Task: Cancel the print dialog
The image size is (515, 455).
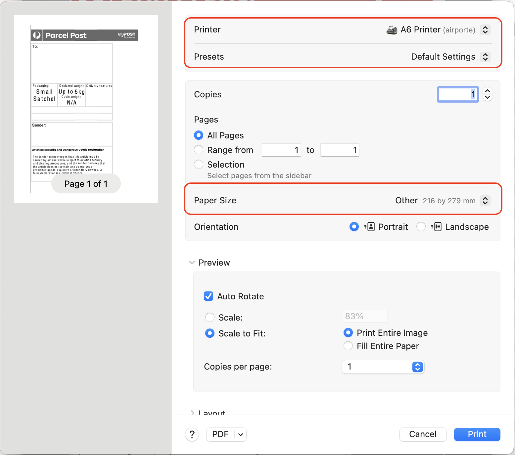Action: coord(423,434)
